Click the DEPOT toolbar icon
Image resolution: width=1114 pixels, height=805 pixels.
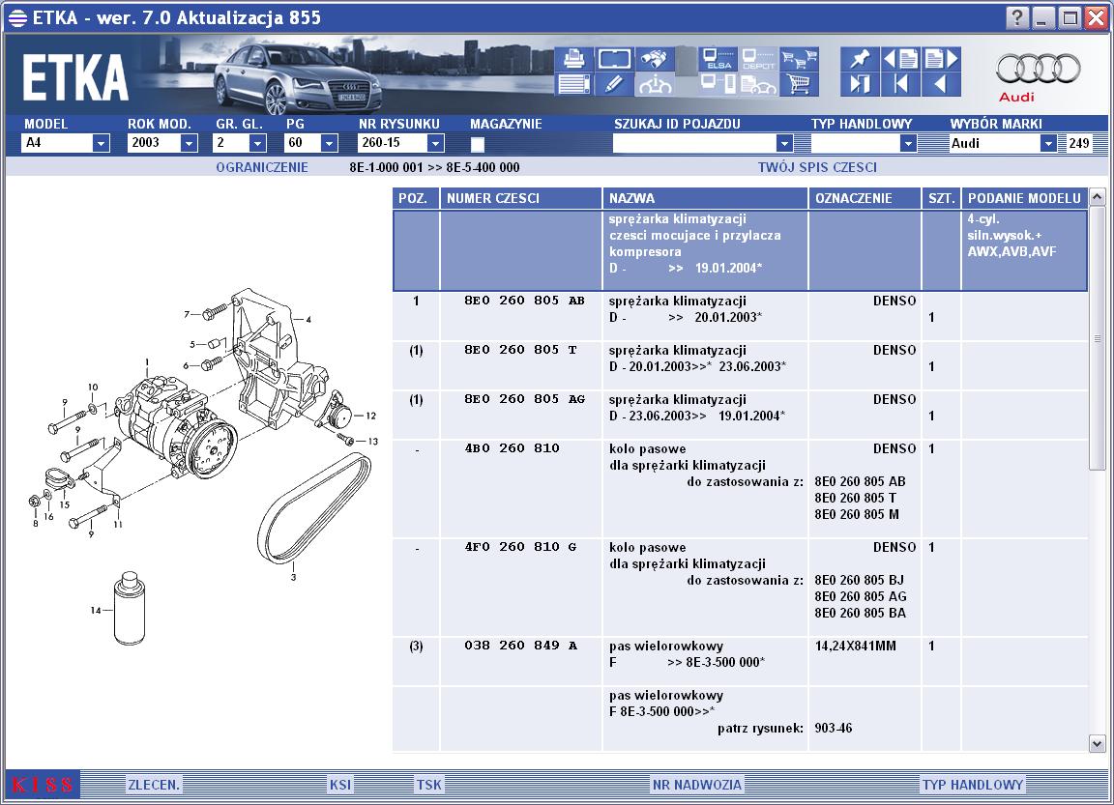pyautogui.click(x=758, y=59)
